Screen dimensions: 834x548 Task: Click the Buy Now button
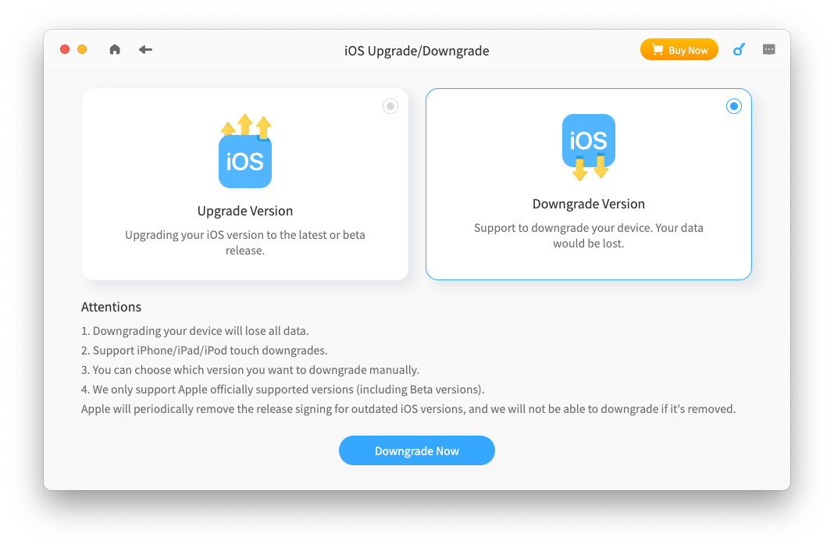(679, 50)
